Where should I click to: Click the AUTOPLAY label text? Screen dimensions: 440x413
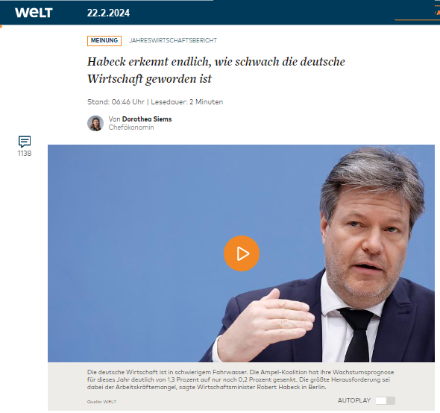coord(354,400)
